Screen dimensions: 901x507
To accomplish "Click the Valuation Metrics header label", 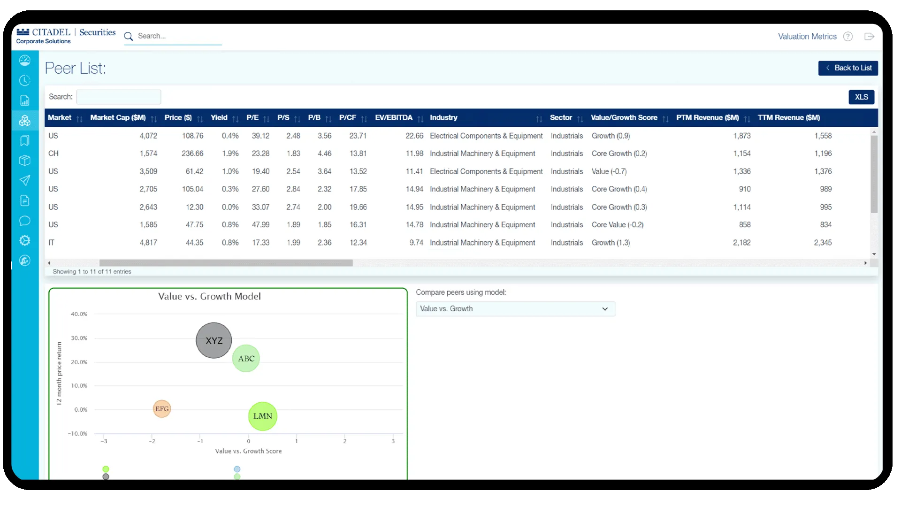I will [x=807, y=36].
